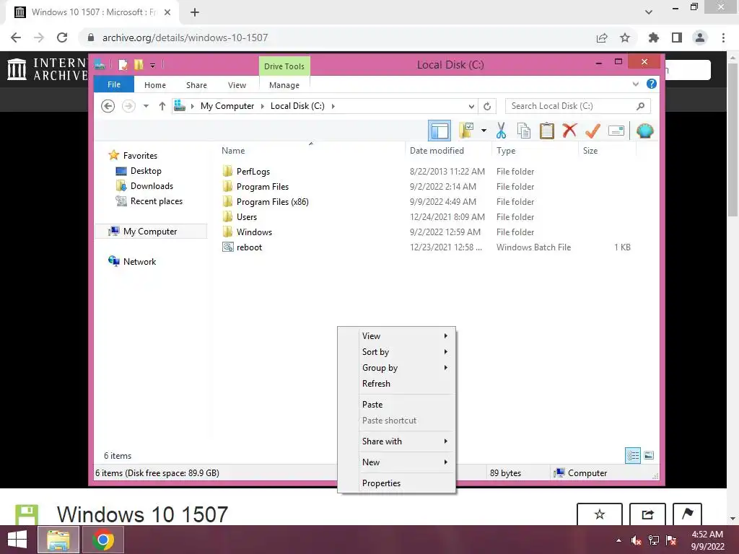
Task: Toggle the navigation pane toolbar button
Action: tap(440, 131)
